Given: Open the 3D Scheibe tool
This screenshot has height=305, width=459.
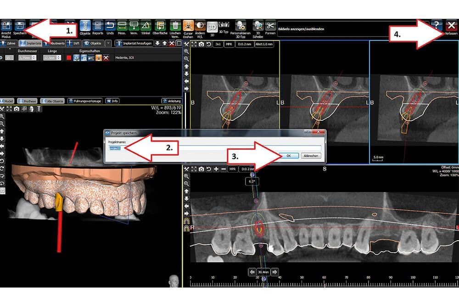Looking at the screenshot, I should tap(258, 26).
